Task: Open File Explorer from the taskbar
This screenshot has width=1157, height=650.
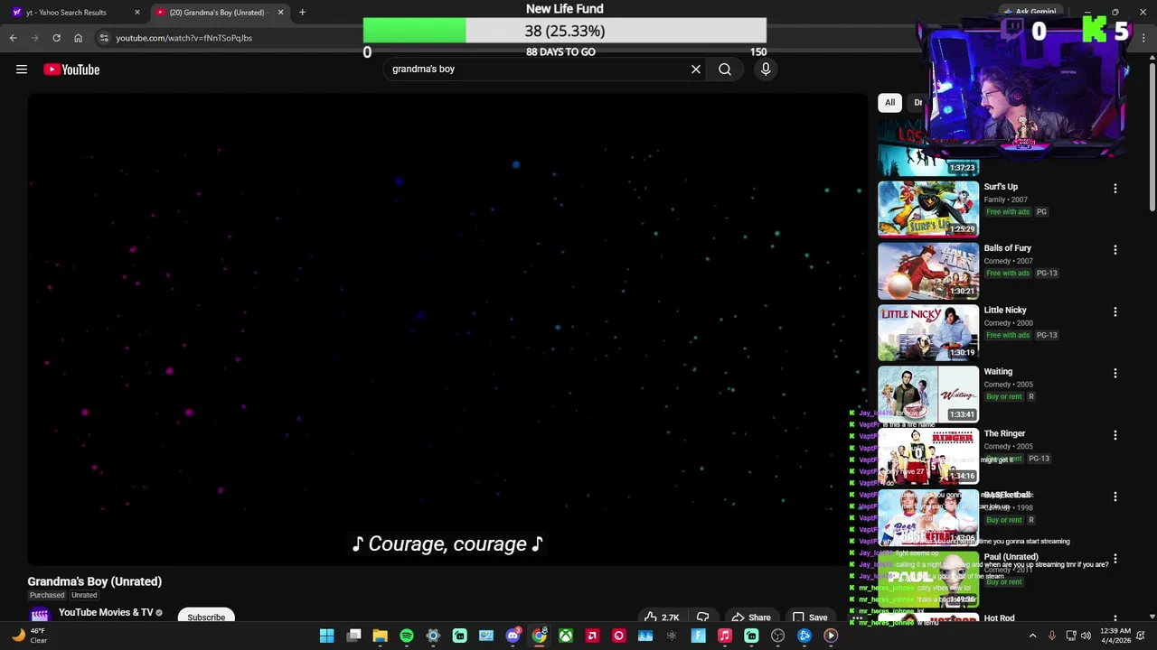Action: [x=381, y=636]
